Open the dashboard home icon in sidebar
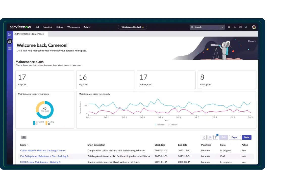 (10, 34)
